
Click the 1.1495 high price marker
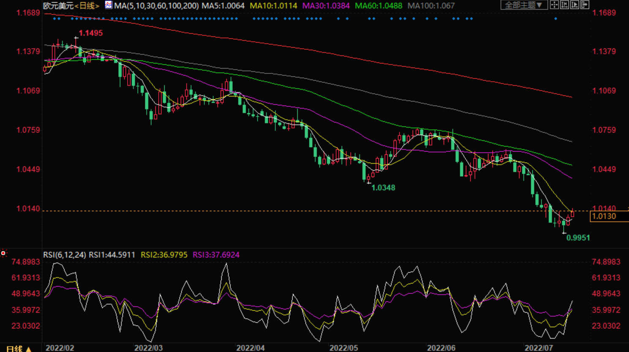click(x=90, y=33)
